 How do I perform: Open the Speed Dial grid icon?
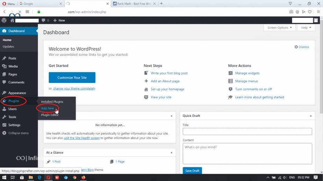pos(27,12)
